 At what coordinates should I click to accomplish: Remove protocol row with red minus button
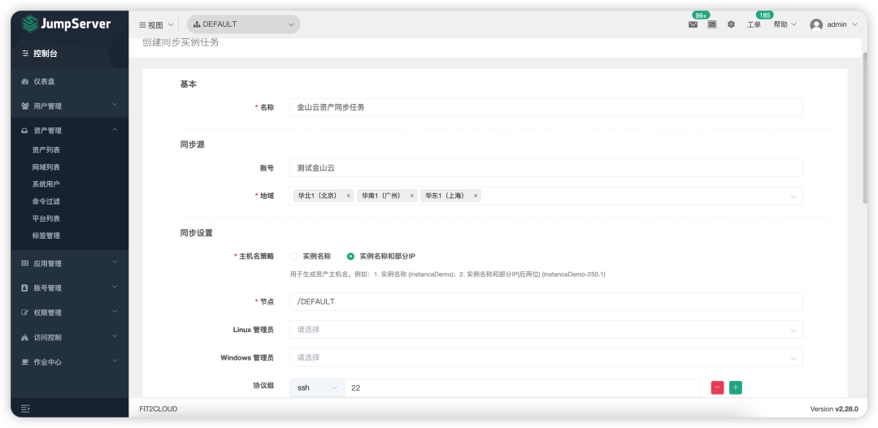tap(717, 387)
